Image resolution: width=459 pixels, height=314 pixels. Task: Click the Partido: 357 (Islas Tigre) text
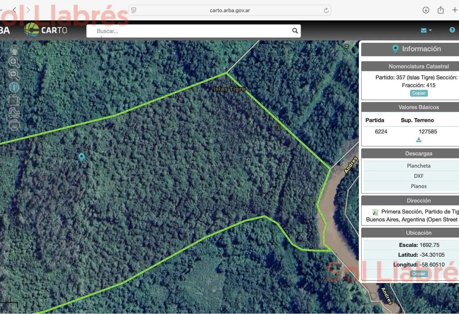tap(405, 78)
